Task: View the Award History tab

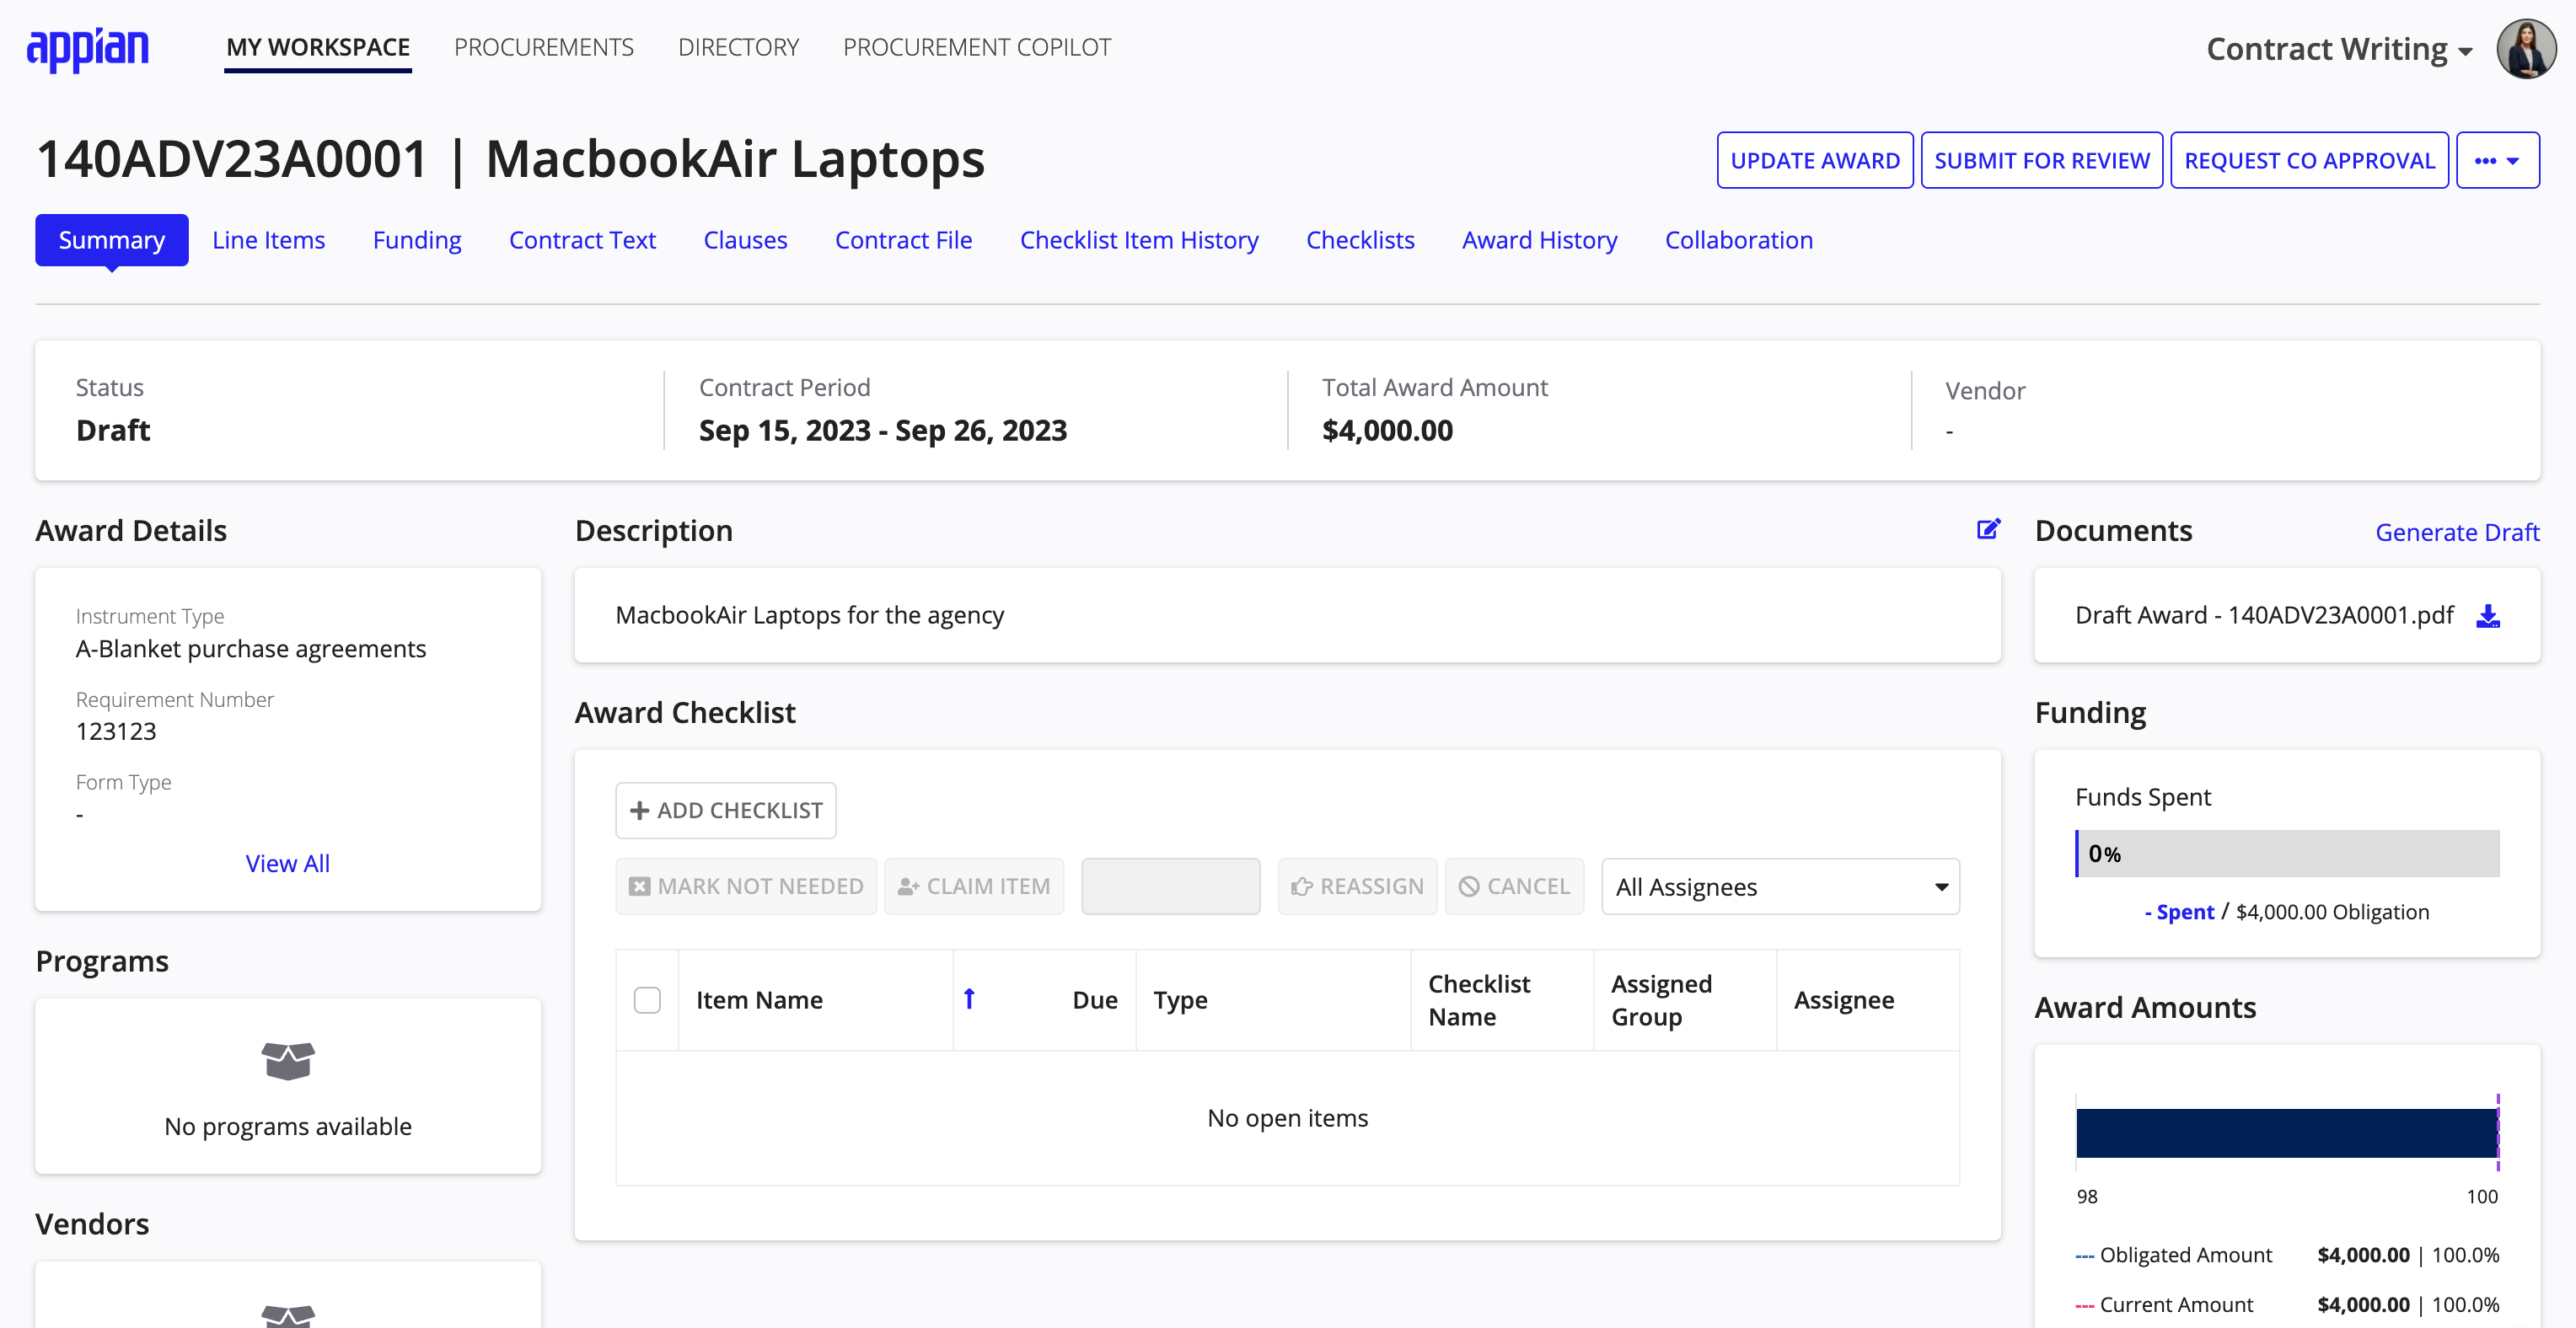Action: [x=1539, y=240]
